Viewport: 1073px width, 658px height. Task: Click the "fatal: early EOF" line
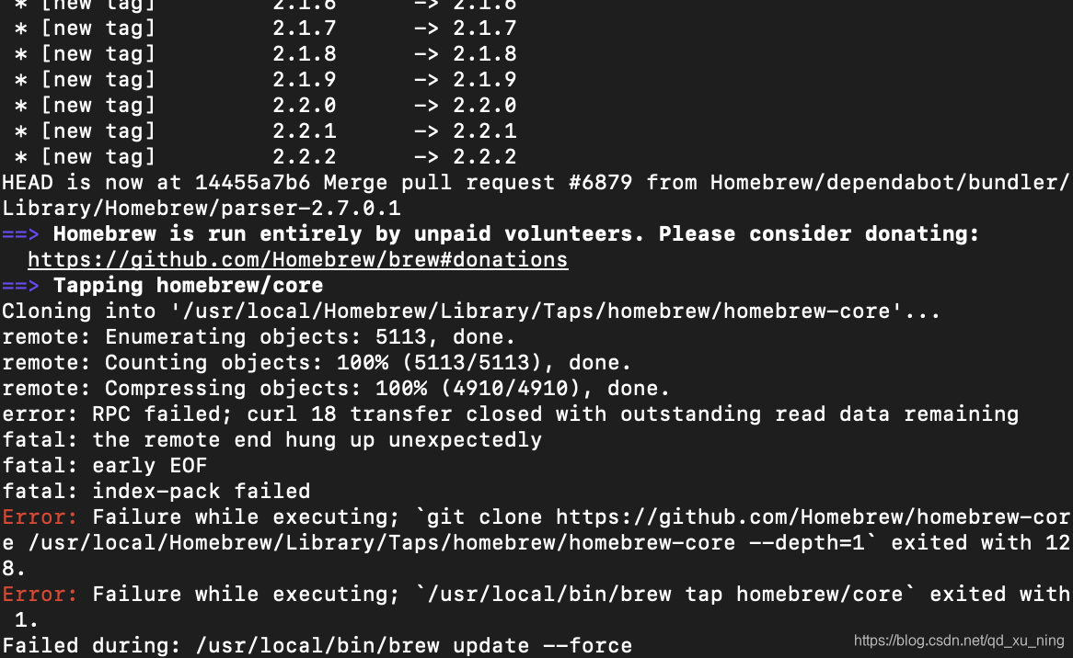(x=104, y=466)
